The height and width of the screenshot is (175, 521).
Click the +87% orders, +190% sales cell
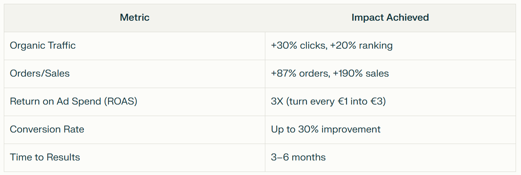[390, 74]
